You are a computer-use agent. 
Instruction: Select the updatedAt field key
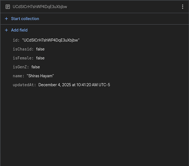(24, 85)
